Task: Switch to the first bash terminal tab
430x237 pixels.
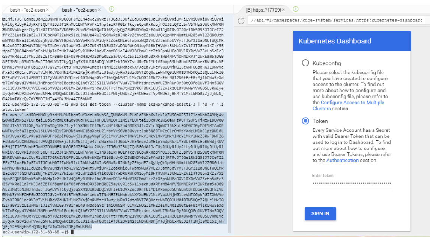Action: click(23, 9)
